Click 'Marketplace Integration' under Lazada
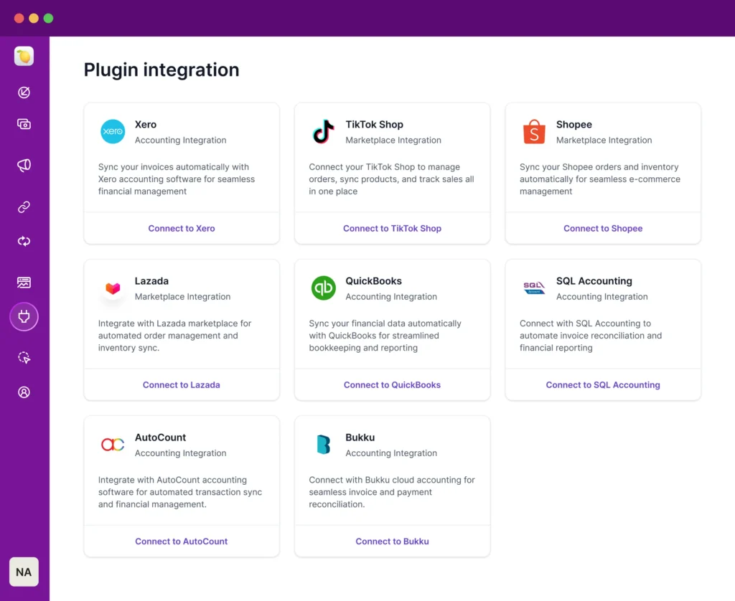The image size is (735, 601). 182,296
